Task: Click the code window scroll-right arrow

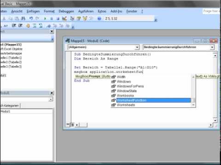Action: (211, 125)
